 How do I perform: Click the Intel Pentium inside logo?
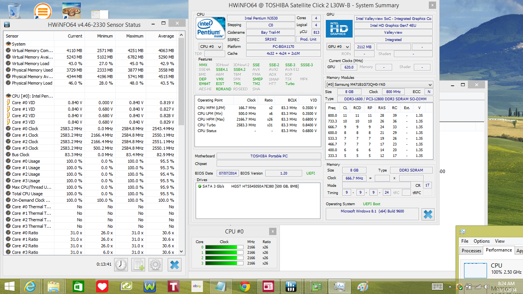coord(211,29)
